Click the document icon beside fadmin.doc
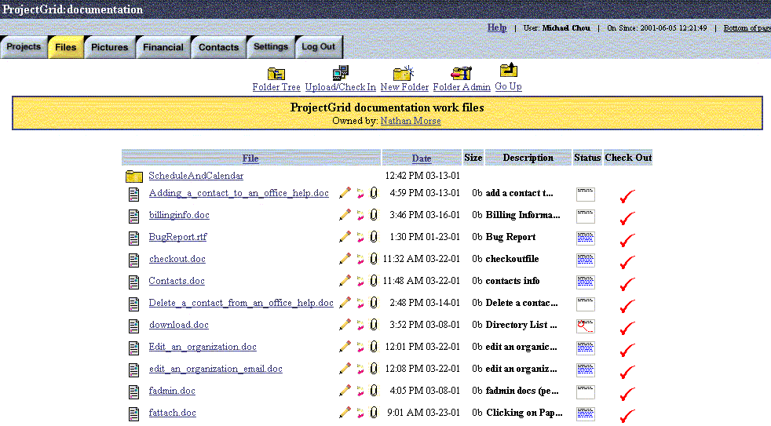Viewport: 771px width, 426px height. [x=133, y=392]
